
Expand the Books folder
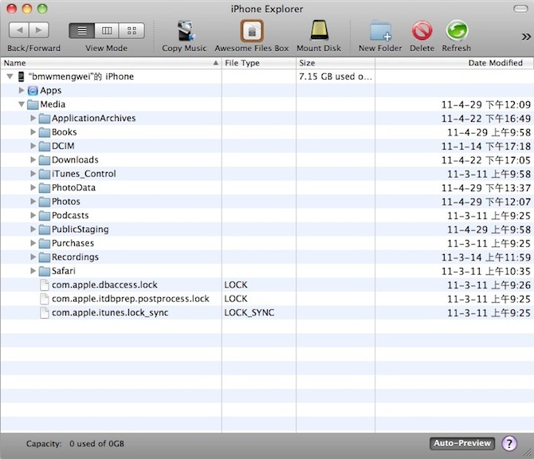[x=33, y=131]
